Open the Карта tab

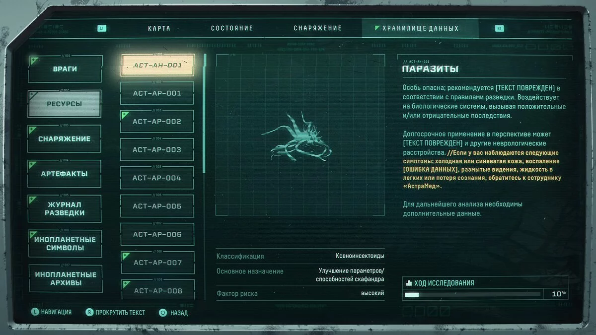coord(159,28)
